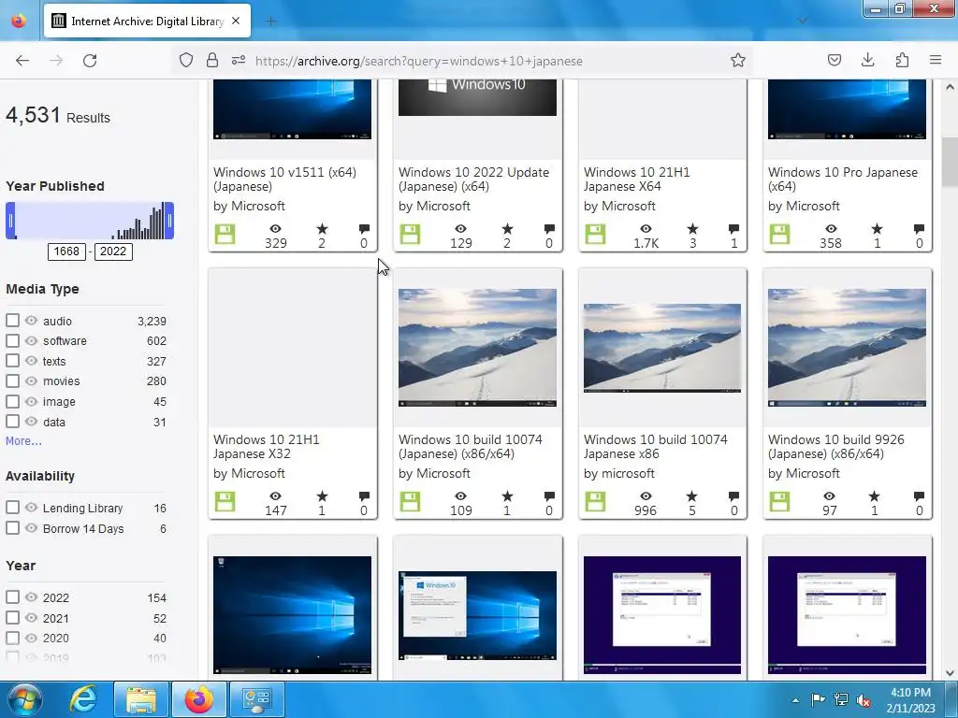Click the views eye on Windows 10 Pro Japanese card
Screen dimensions: 958x718
(x=831, y=229)
